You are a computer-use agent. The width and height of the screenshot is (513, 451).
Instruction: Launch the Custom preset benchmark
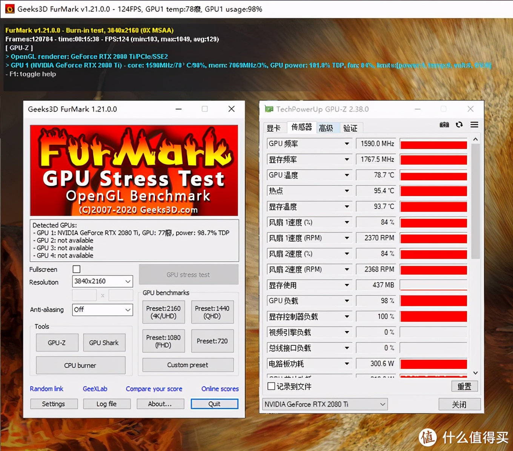click(188, 365)
